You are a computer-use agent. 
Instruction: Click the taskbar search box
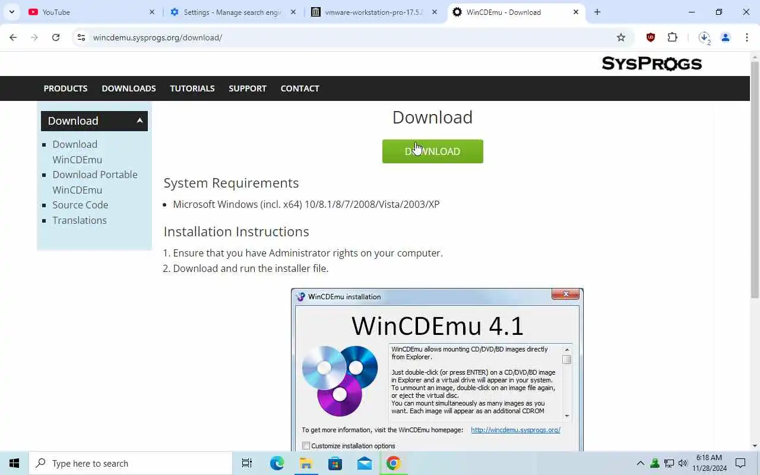point(131,463)
